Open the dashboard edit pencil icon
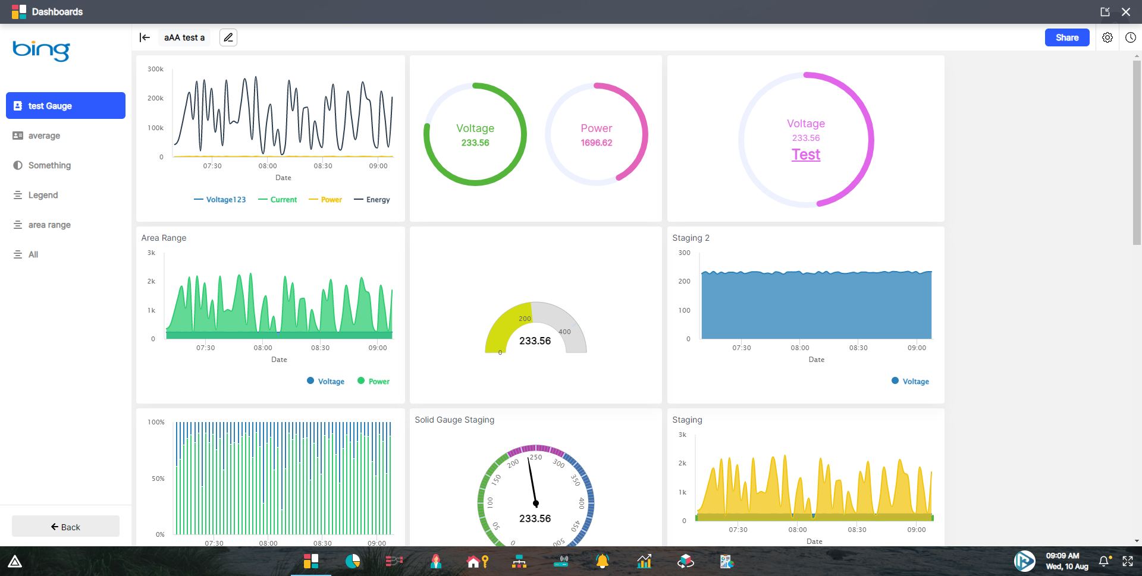Viewport: 1142px width, 576px height. pos(228,37)
